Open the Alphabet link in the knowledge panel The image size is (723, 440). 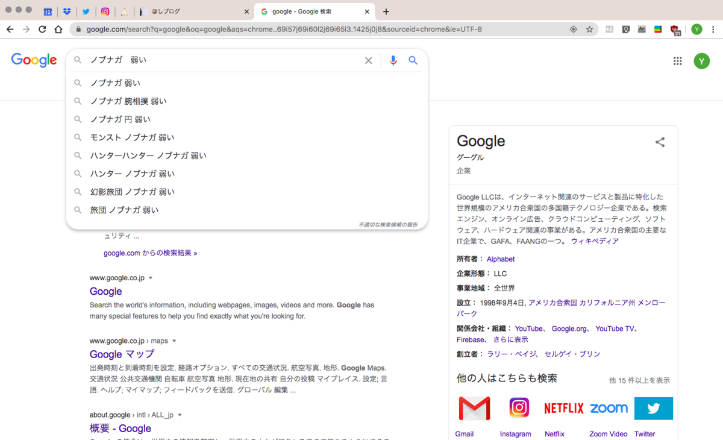click(500, 259)
